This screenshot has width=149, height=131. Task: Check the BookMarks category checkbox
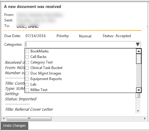point(27,51)
